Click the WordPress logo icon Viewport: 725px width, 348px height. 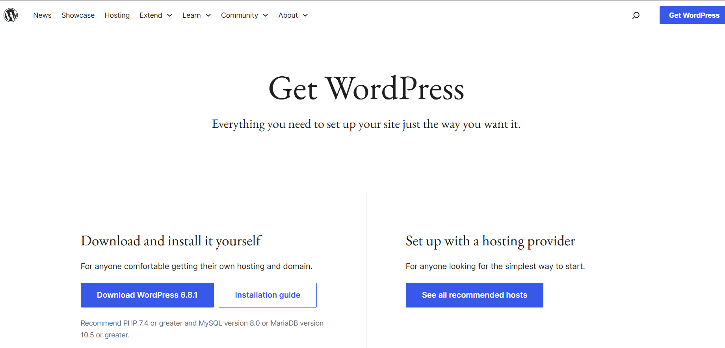click(11, 15)
